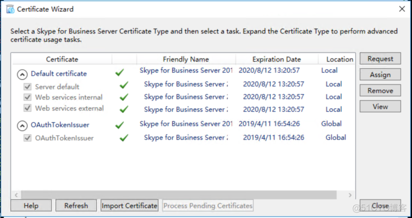412x218 pixels.
Task: Collapse the Default certificate group
Action: [23, 75]
